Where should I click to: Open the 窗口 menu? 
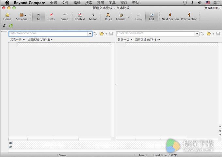[124, 3]
